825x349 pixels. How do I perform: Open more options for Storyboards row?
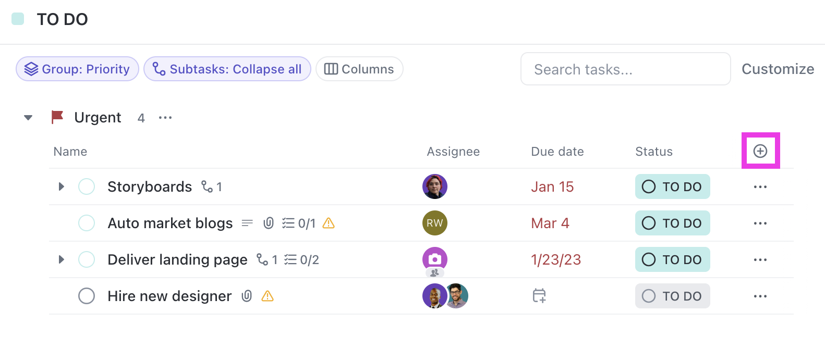click(760, 187)
